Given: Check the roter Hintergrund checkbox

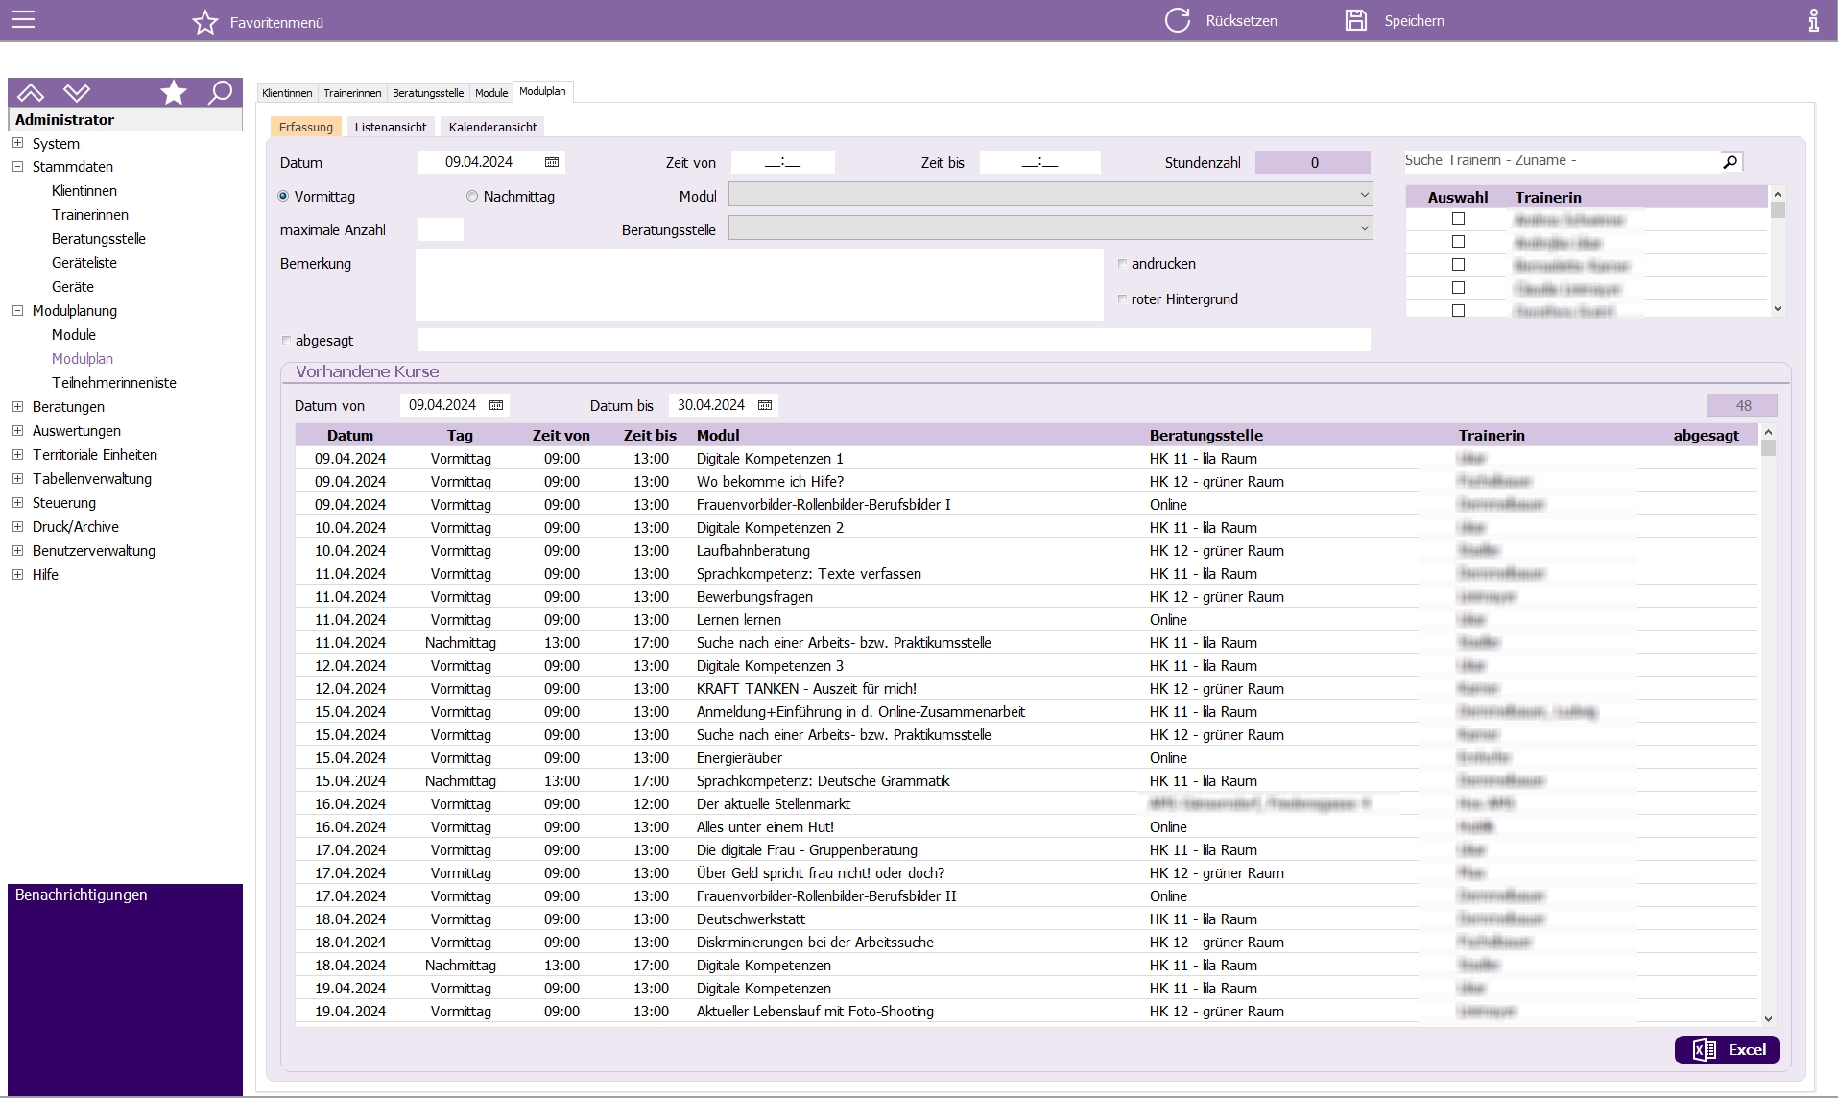Looking at the screenshot, I should coord(1122,299).
